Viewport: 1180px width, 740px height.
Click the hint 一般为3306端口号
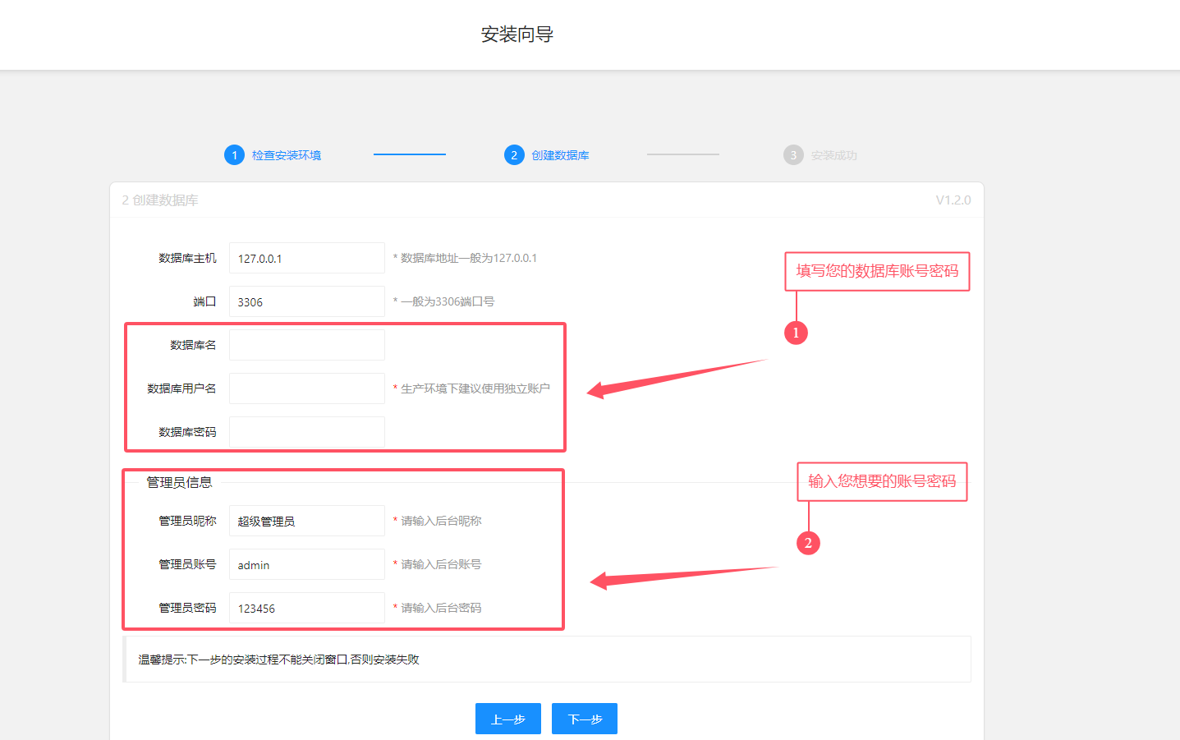point(443,301)
